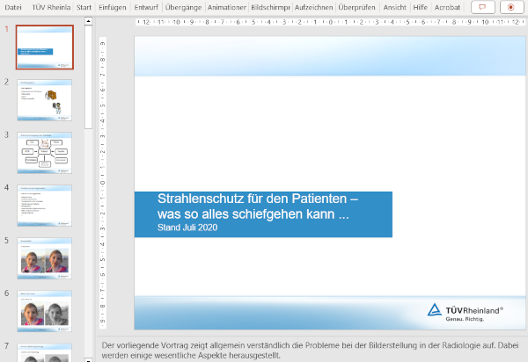Switch to the Einfügen tab
The image size is (528, 362).
112,7
